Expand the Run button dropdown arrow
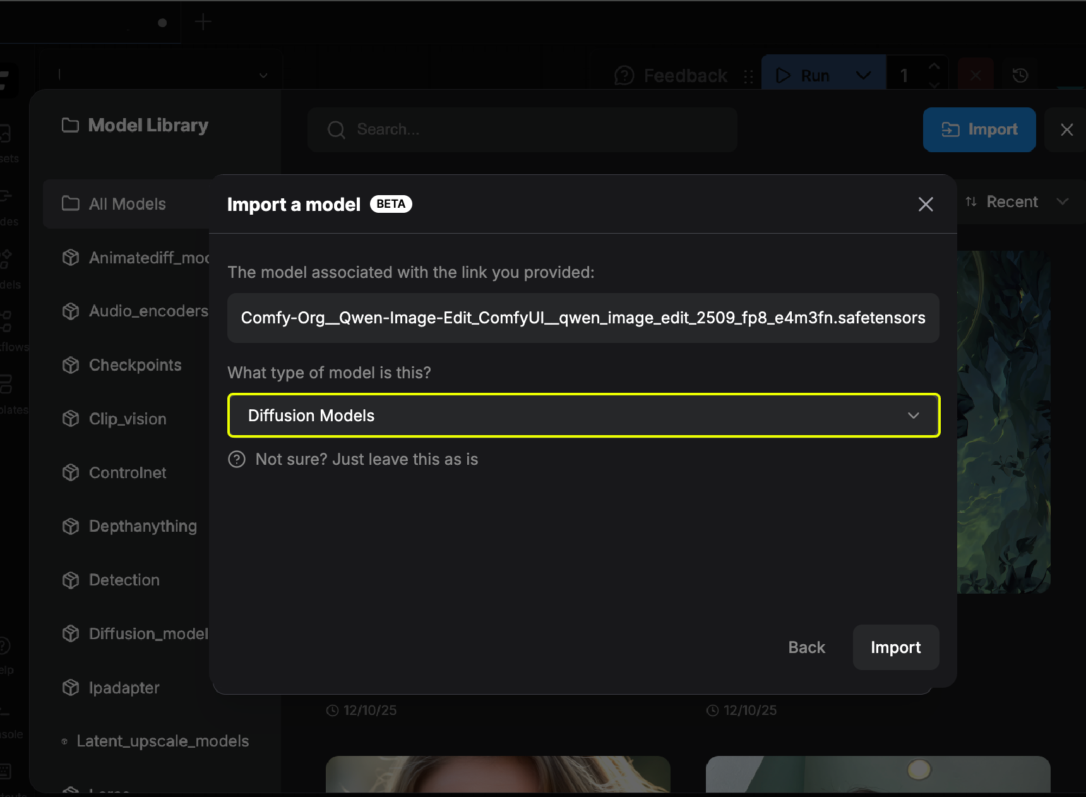 (x=863, y=75)
